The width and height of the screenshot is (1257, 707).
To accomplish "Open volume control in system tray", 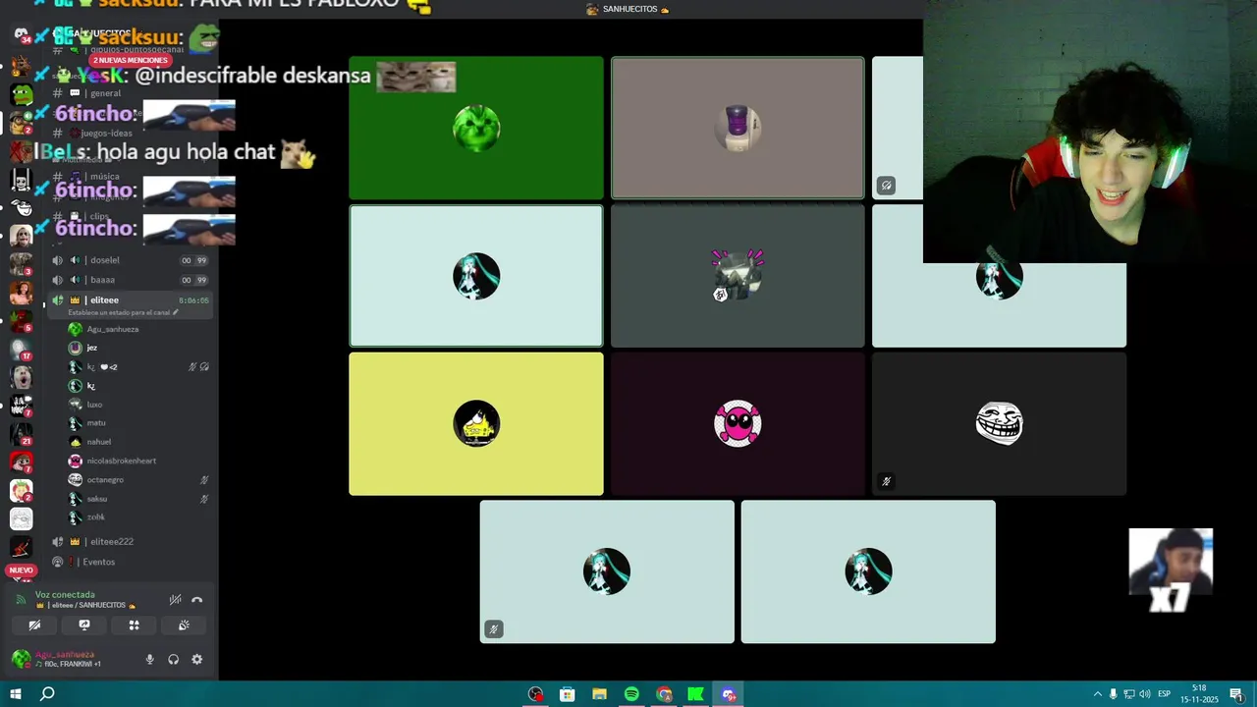I will [x=1144, y=694].
